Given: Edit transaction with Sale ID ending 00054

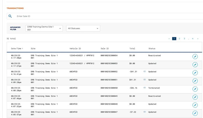Looking at the screenshot, I should click(195, 57).
